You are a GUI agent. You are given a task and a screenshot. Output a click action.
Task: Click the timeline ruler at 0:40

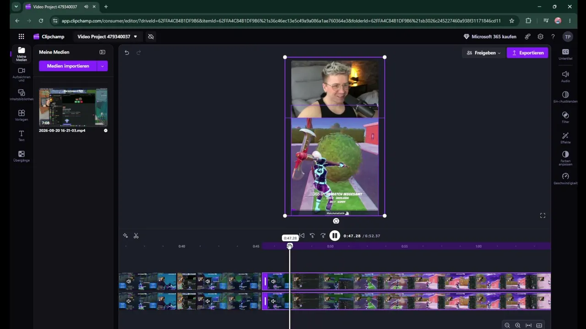182,246
